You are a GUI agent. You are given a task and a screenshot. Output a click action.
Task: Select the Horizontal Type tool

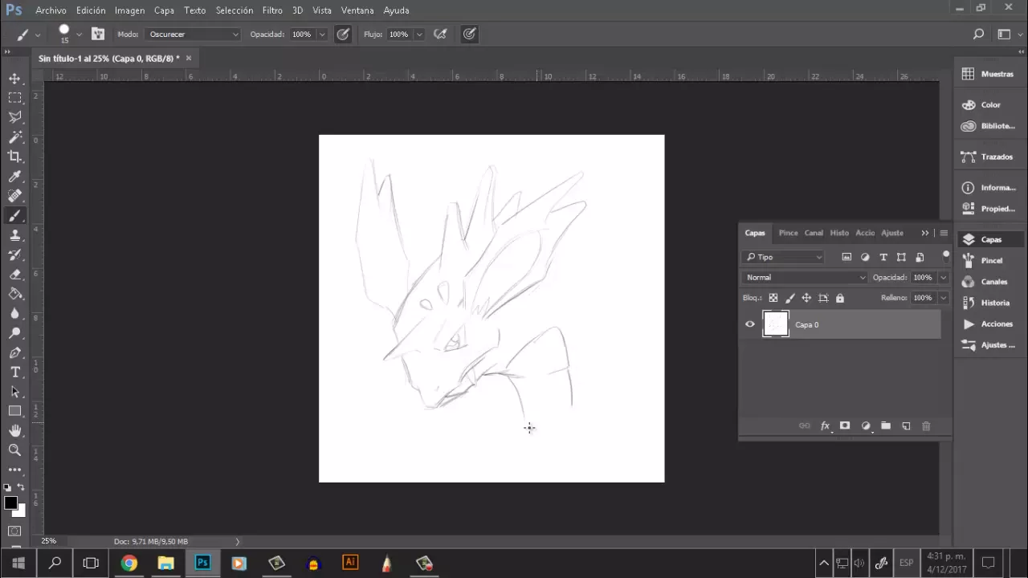point(14,372)
